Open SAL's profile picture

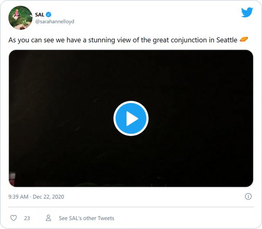[x=20, y=18]
